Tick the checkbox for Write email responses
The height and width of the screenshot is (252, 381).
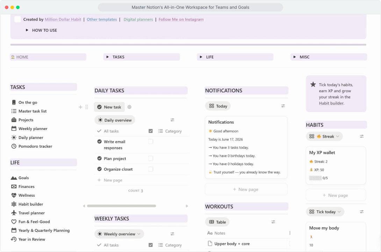pyautogui.click(x=151, y=141)
